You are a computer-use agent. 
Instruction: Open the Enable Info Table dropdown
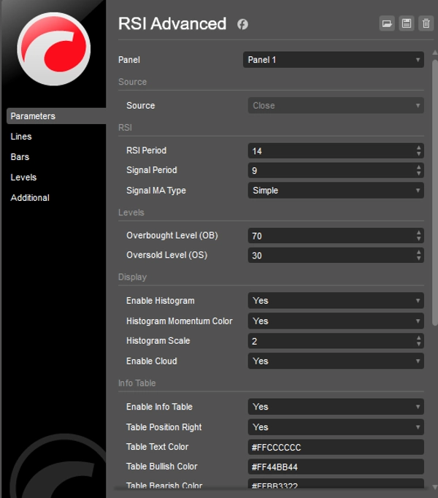[x=336, y=407]
